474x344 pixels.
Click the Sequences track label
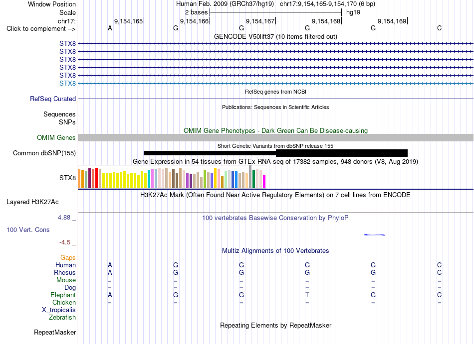[59, 115]
